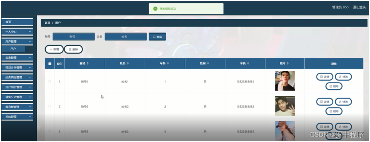The image size is (370, 142).
Task: Expand the 商品分类管理 menu chevron
Action: click(x=30, y=67)
